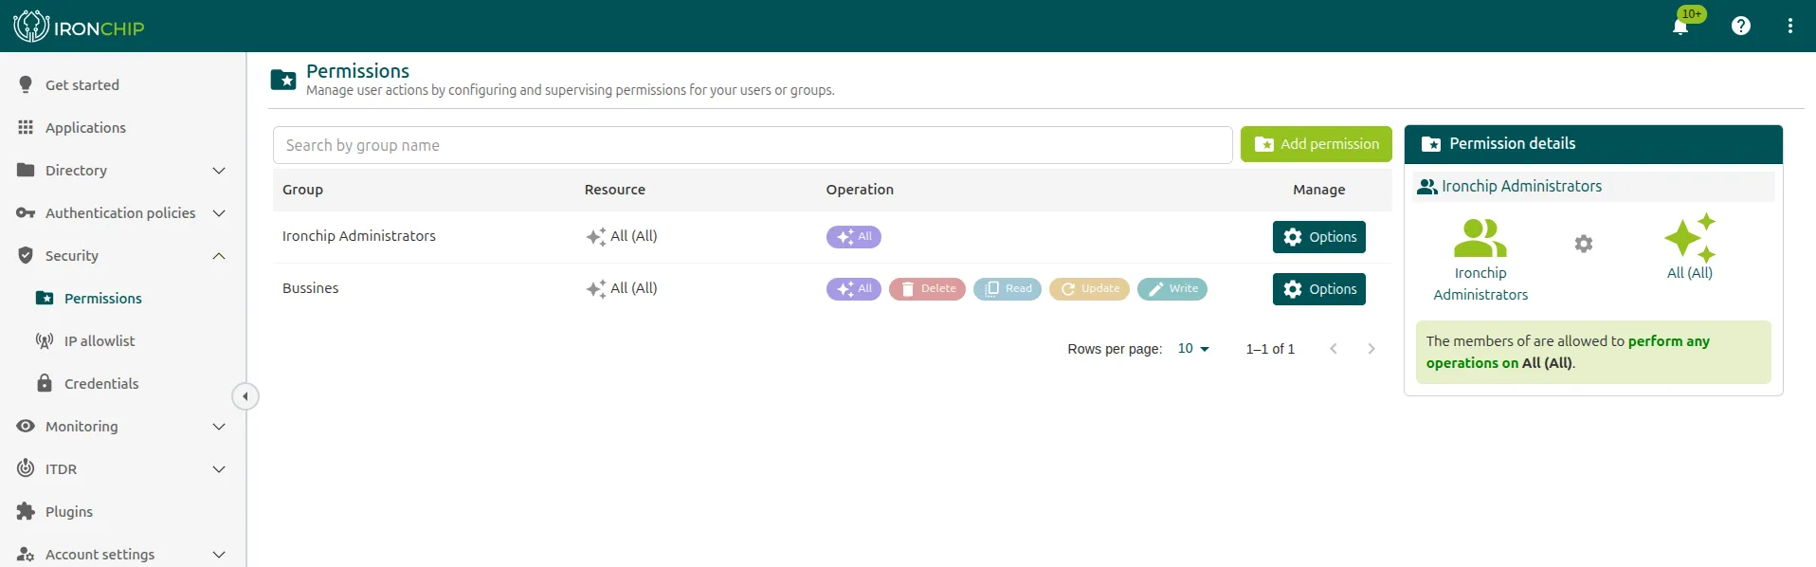Click the Ironchip Administrators group icon in details
Screen dimensions: 1816x567
[1480, 238]
